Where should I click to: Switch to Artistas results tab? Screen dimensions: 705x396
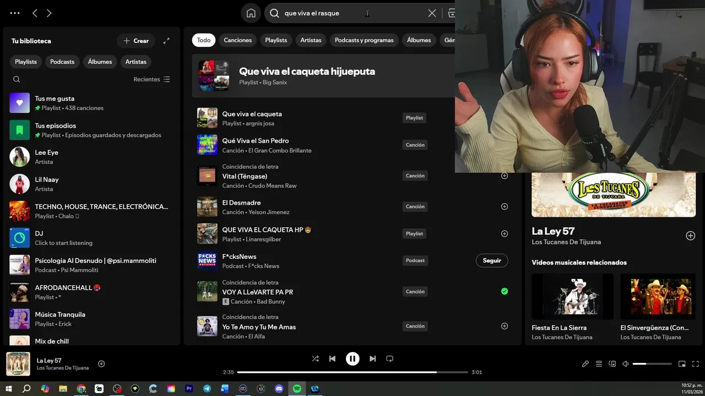(x=311, y=40)
